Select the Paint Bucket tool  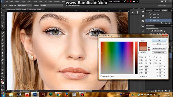tap(2, 50)
